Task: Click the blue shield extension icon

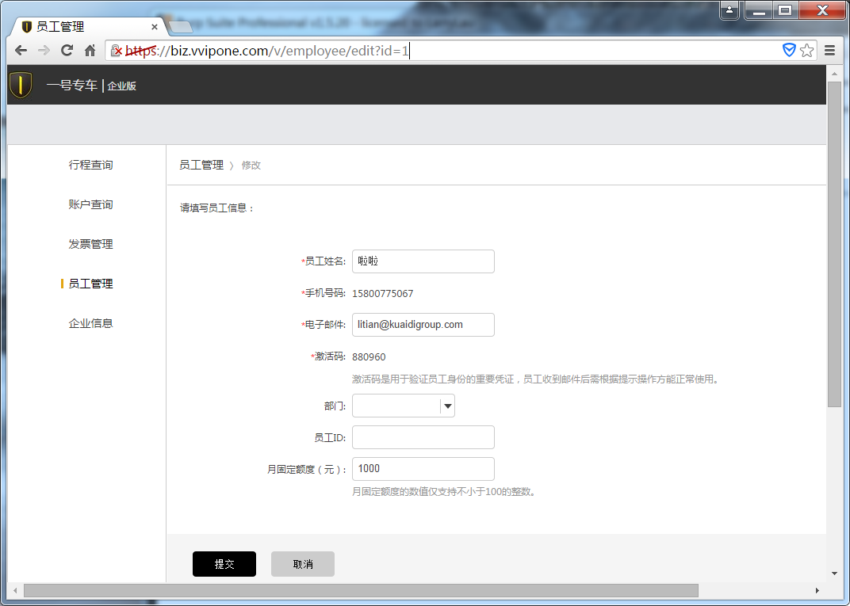Action: [x=789, y=51]
